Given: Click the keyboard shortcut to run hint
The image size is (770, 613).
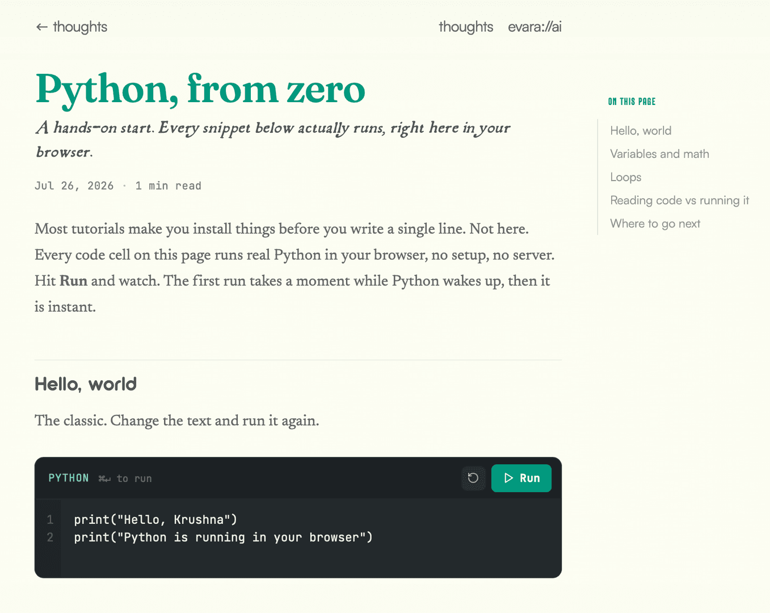Looking at the screenshot, I should tap(125, 478).
